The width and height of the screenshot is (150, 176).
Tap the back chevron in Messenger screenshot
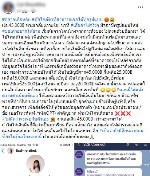tap(3, 151)
